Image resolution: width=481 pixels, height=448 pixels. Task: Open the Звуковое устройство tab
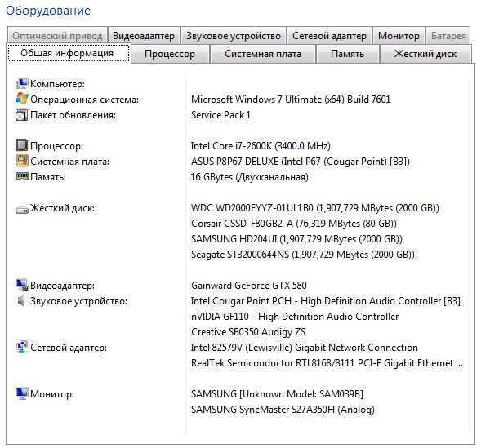click(234, 36)
